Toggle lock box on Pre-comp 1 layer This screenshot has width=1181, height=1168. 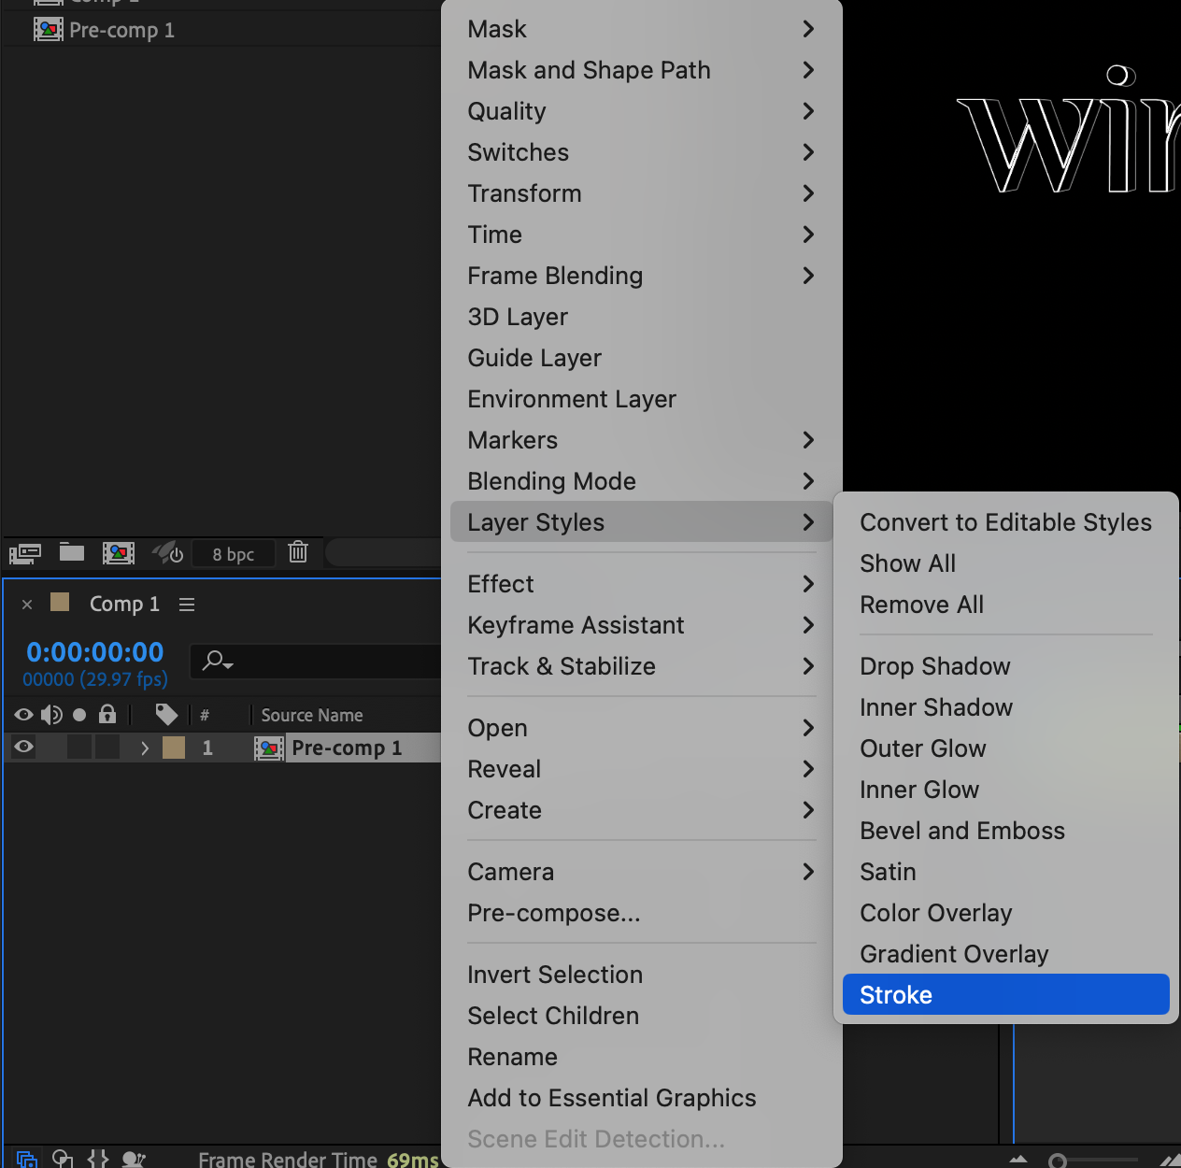107,747
